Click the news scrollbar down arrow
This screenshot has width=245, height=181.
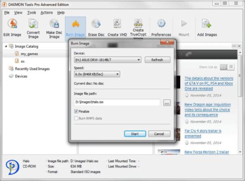tap(240, 152)
